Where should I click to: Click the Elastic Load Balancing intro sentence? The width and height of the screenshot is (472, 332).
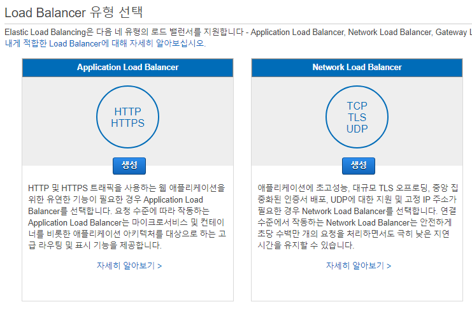point(238,32)
